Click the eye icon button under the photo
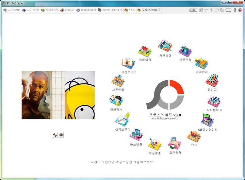Screen dimensions: 245x180 (x=61, y=135)
